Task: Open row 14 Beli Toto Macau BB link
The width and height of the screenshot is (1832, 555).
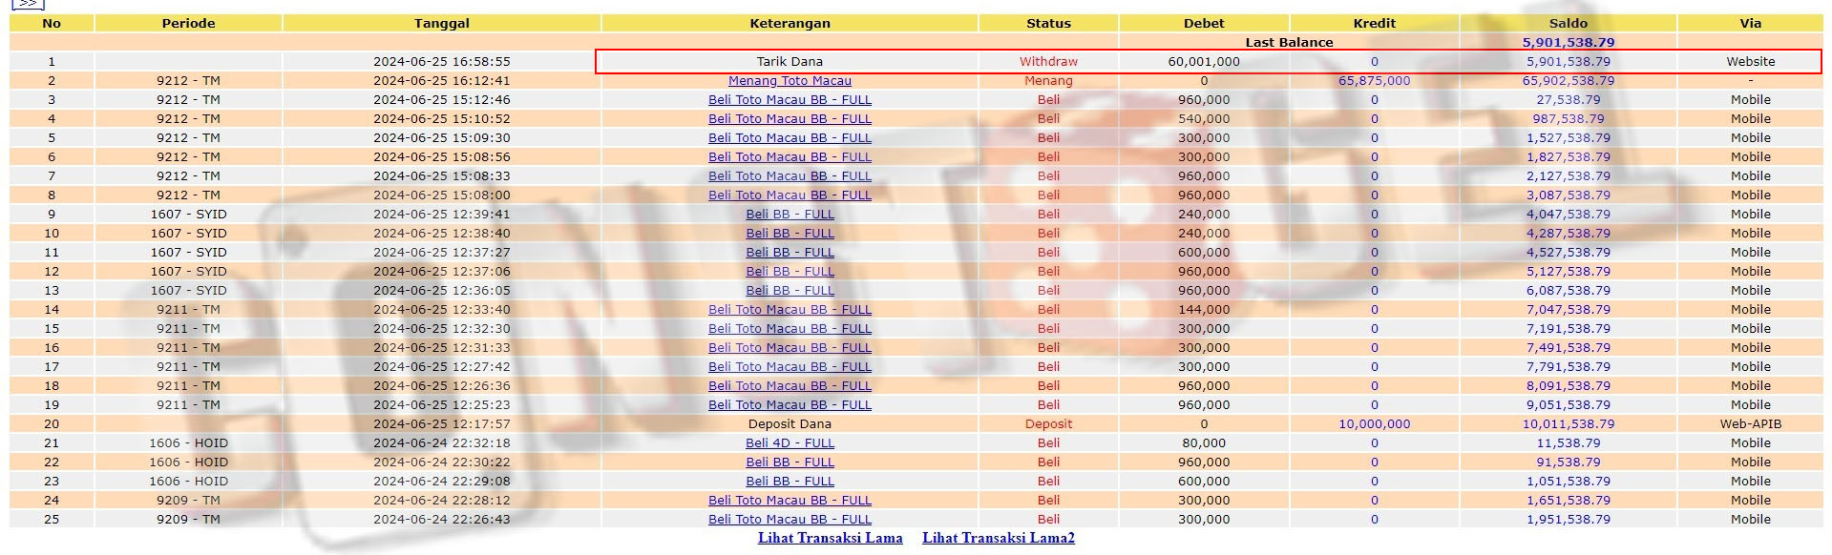Action: 790,310
